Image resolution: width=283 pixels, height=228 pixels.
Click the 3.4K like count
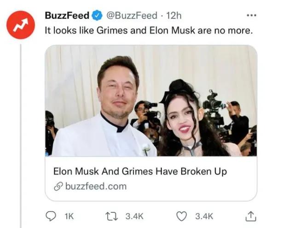click(x=204, y=215)
